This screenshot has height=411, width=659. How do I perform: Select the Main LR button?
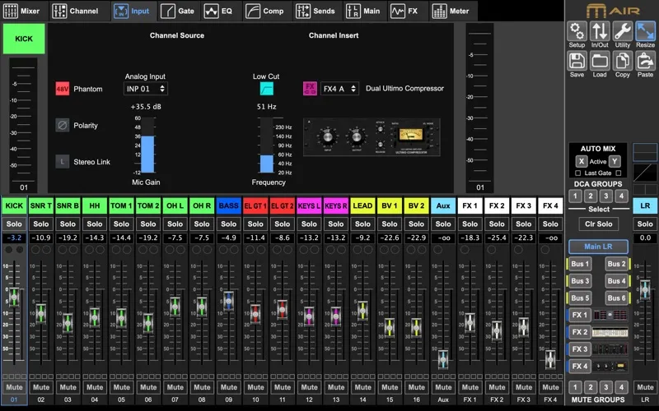[599, 247]
